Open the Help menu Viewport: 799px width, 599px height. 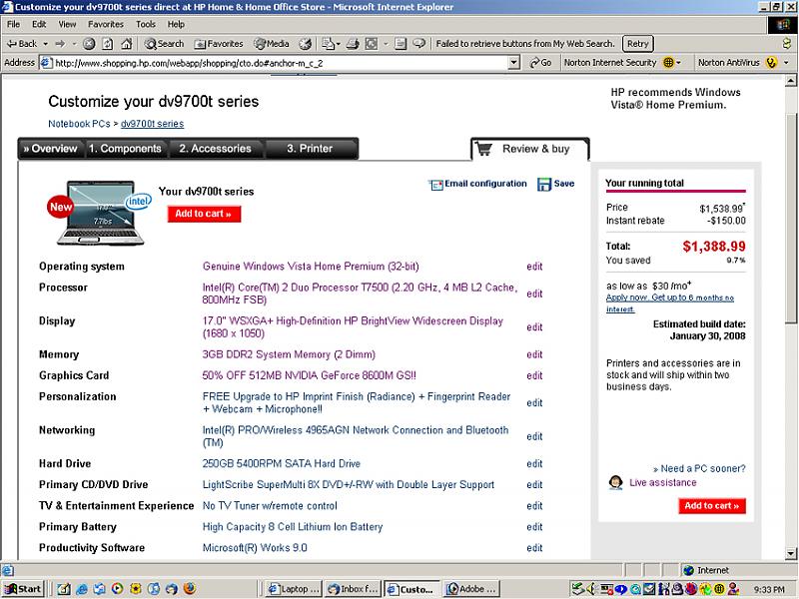click(x=176, y=24)
